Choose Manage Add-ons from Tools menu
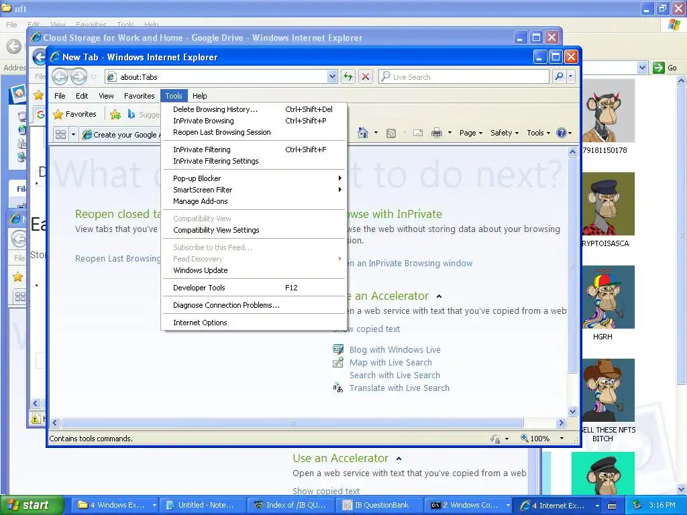The image size is (687, 515). point(254,201)
